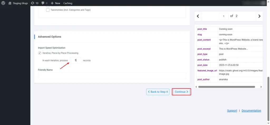Click the Continue button

pos(181,92)
